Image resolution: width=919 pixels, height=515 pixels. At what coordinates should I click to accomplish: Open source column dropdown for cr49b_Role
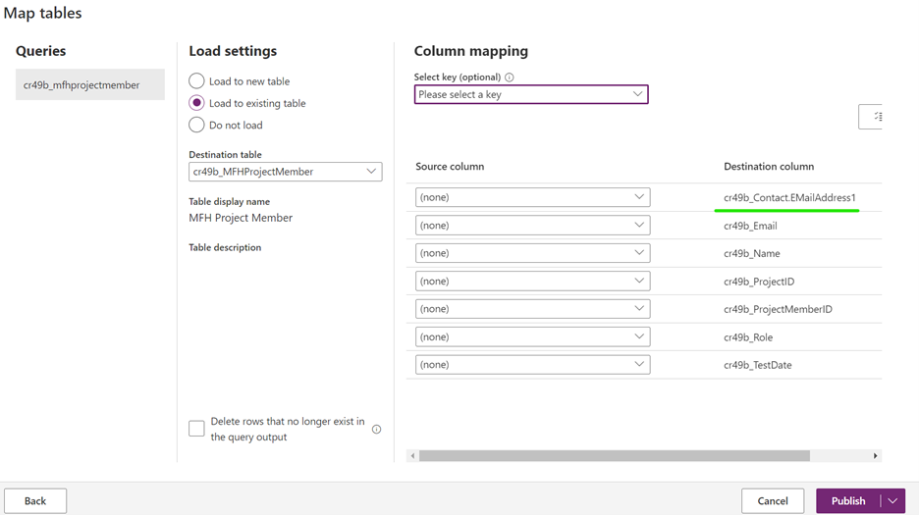531,337
